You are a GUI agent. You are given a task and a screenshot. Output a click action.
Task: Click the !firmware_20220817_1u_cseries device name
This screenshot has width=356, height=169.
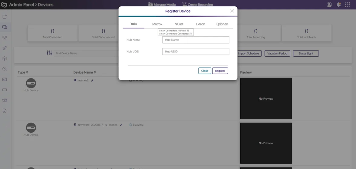coord(97,125)
